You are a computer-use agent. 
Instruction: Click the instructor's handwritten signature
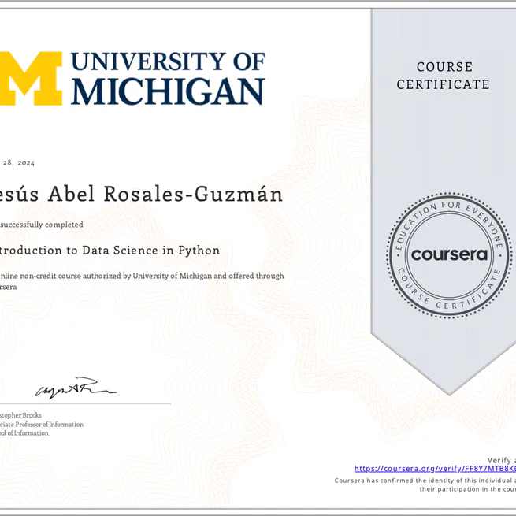76,388
